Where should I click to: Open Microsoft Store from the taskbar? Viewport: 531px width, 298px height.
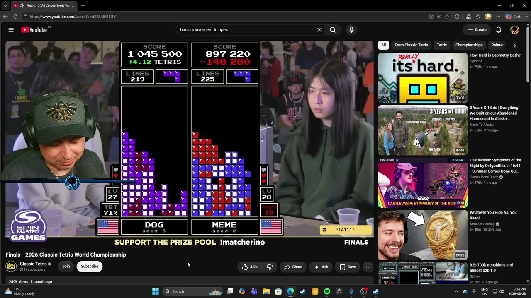pyautogui.click(x=278, y=291)
